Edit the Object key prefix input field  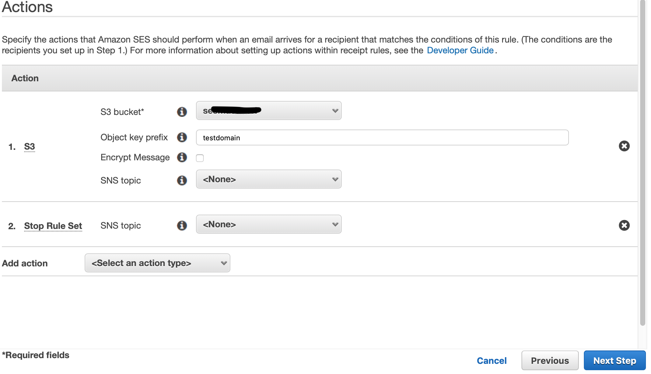pyautogui.click(x=382, y=137)
